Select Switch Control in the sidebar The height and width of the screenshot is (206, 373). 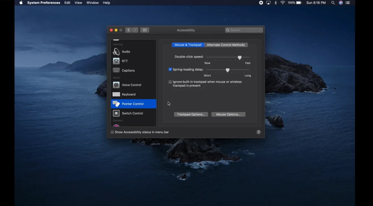tap(132, 113)
